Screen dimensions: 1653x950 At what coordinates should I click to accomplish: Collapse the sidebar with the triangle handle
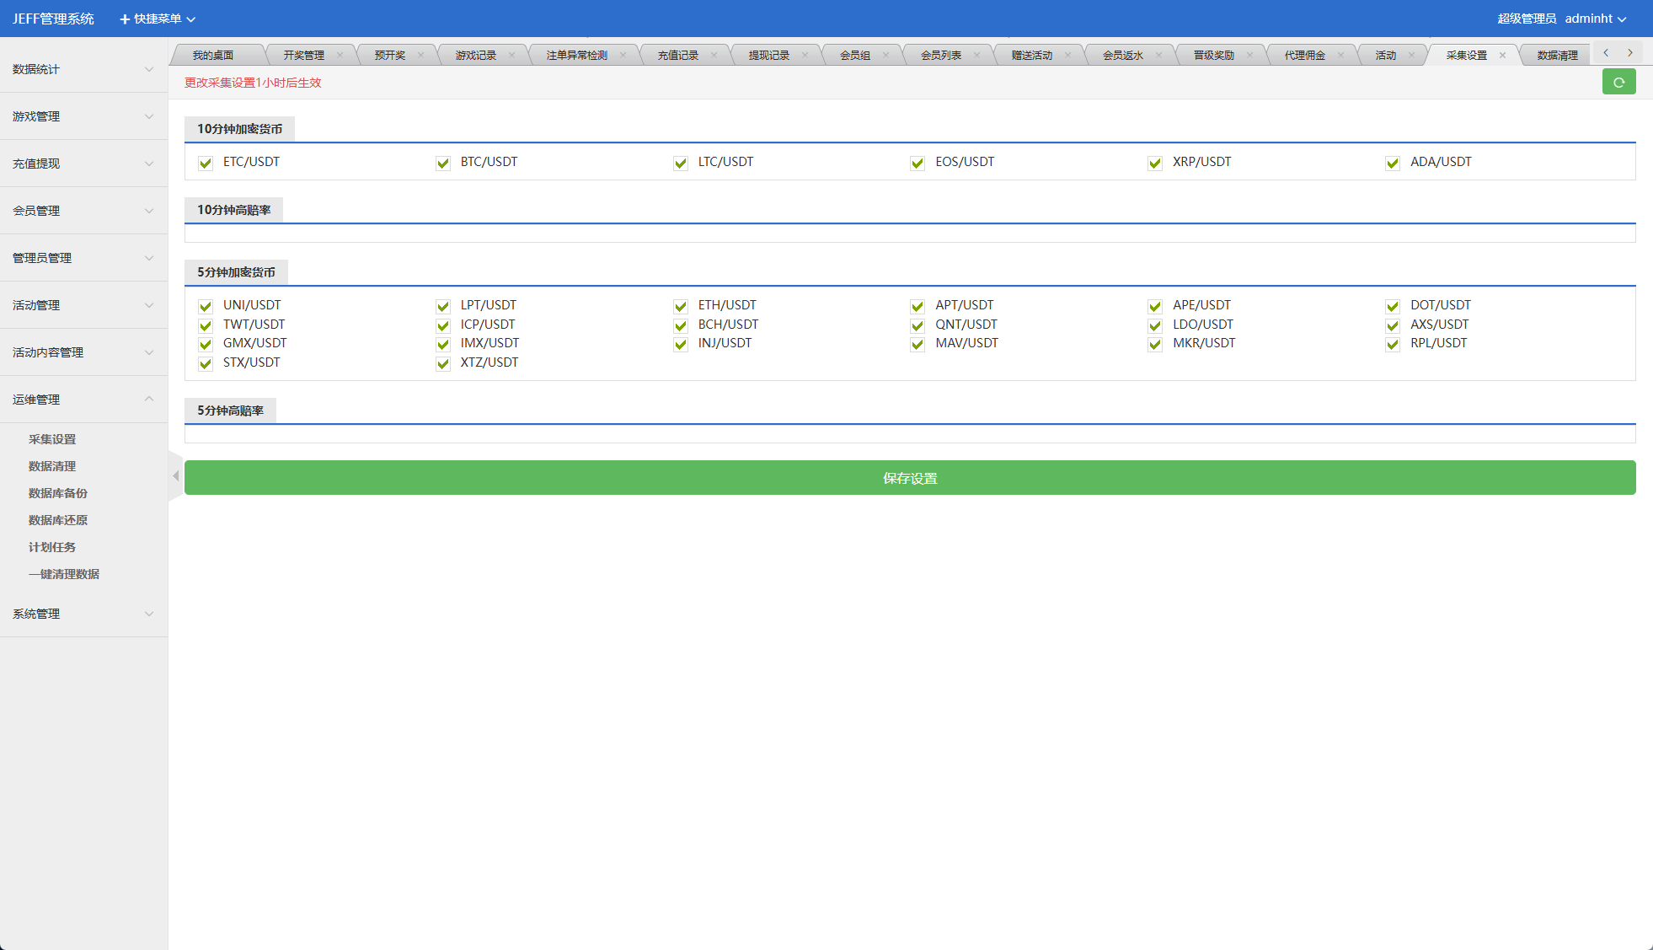(175, 476)
